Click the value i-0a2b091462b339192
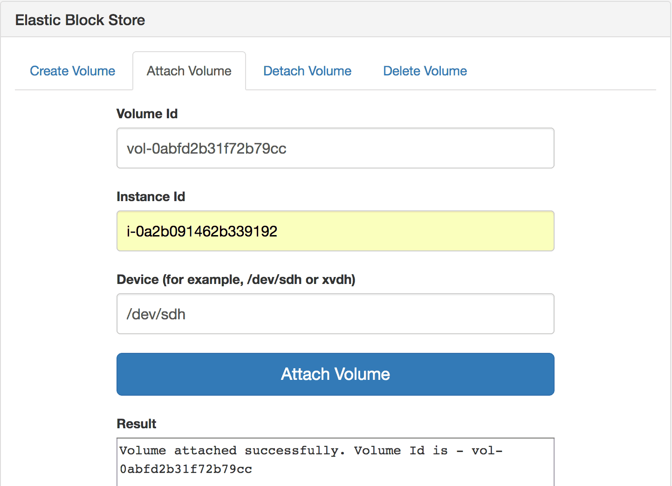This screenshot has width=672, height=486. [202, 231]
